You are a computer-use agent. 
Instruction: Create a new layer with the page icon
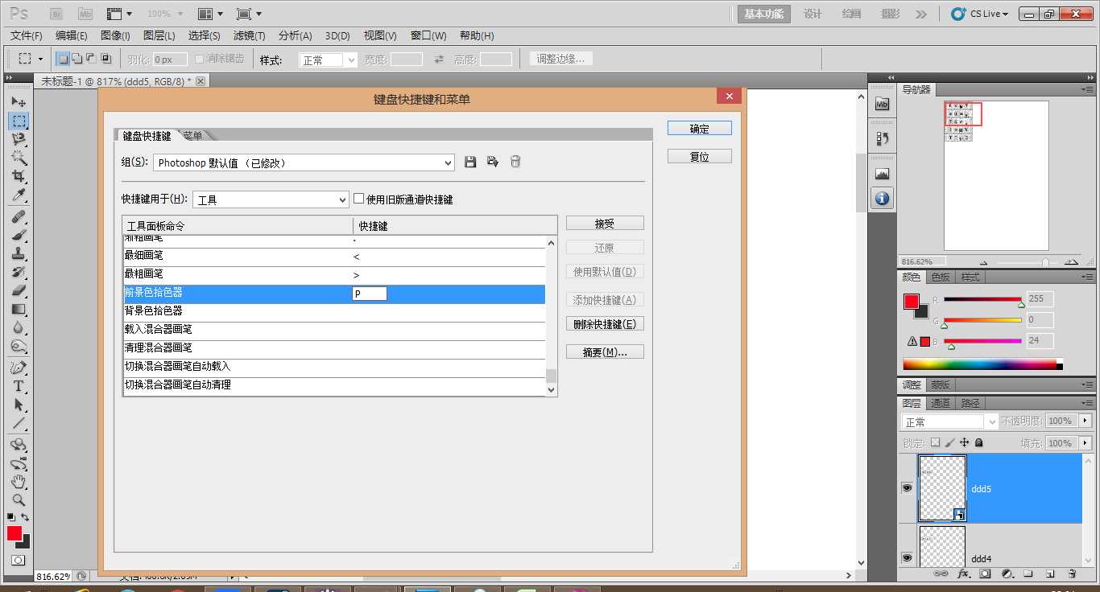[x=1050, y=574]
